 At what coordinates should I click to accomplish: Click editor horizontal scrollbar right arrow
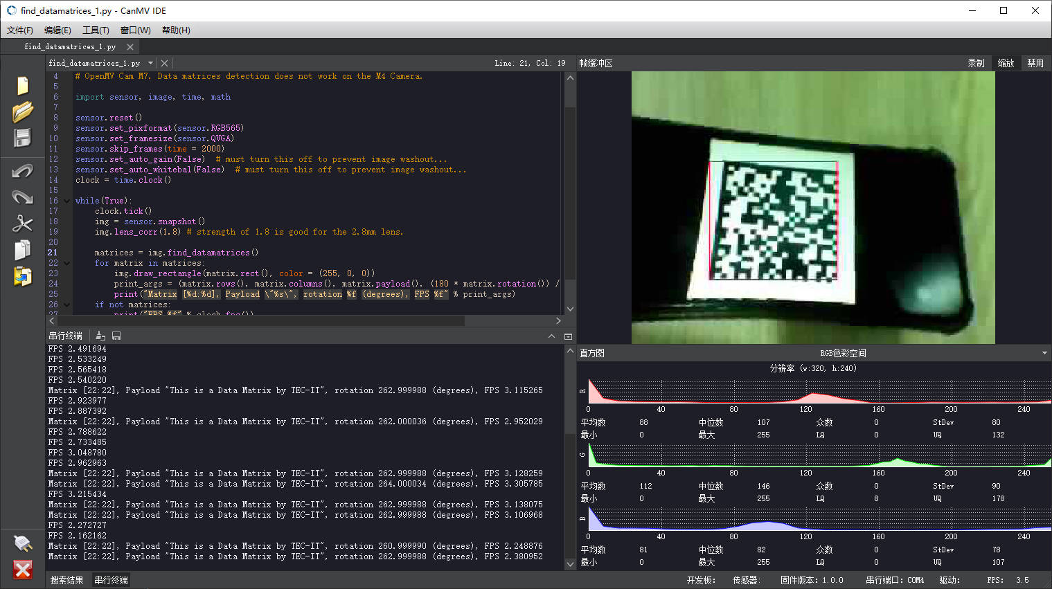pyautogui.click(x=558, y=320)
